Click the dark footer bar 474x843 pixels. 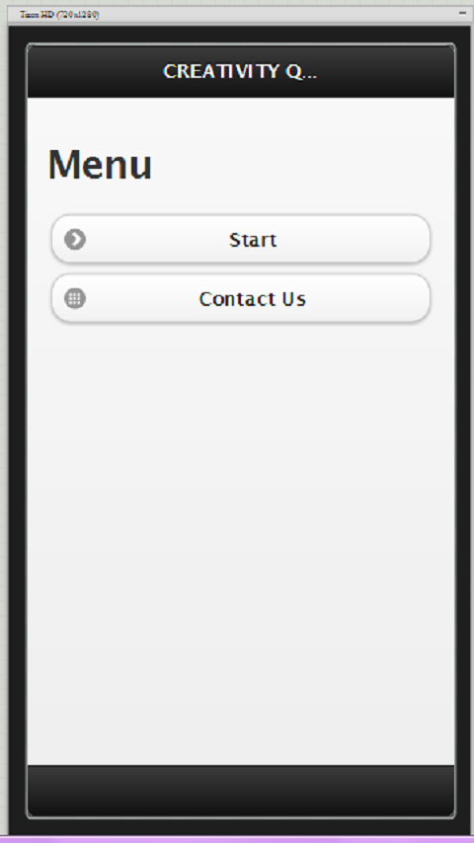click(x=241, y=791)
